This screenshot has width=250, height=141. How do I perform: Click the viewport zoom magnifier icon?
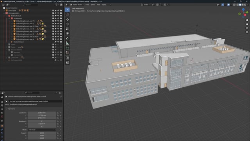[247, 20]
